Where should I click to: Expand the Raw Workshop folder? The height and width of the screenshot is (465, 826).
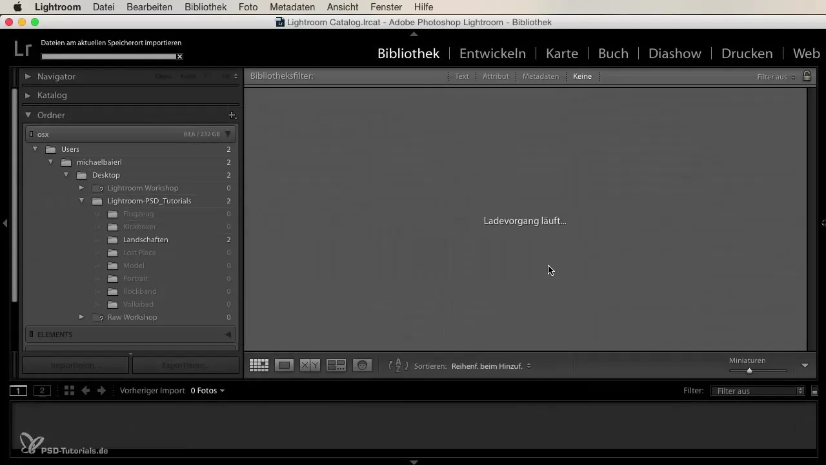tap(81, 317)
